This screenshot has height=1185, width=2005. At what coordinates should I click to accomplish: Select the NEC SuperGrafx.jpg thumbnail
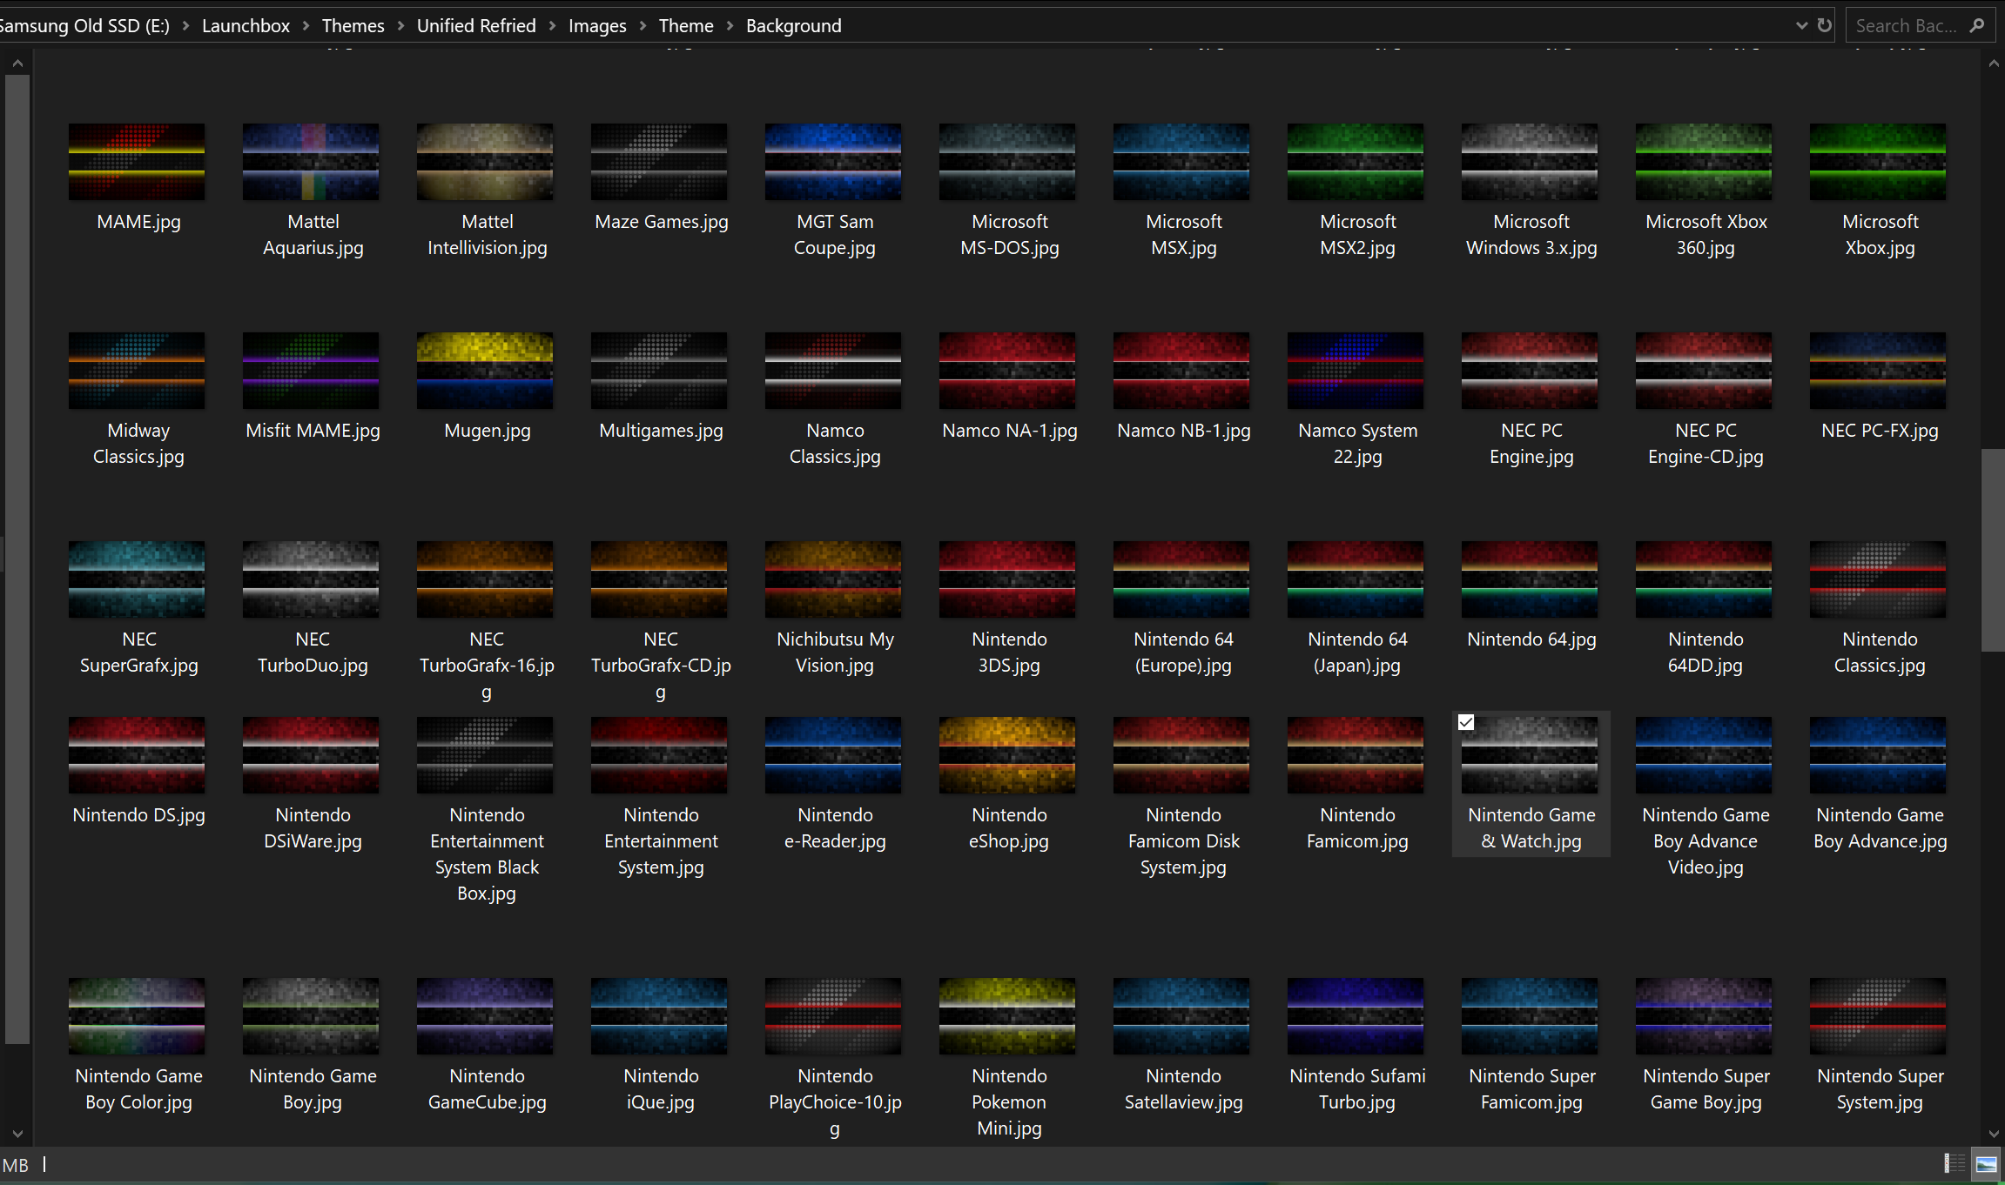[x=137, y=579]
